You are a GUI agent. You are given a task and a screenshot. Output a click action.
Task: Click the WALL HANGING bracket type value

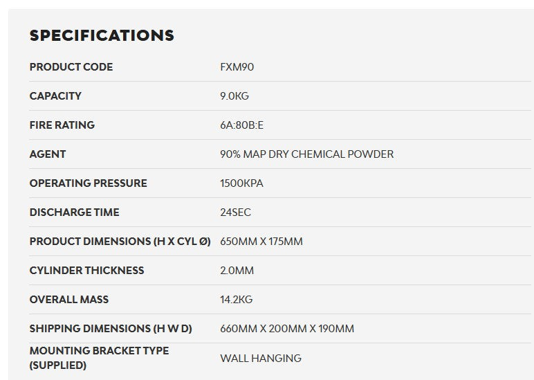coord(260,359)
